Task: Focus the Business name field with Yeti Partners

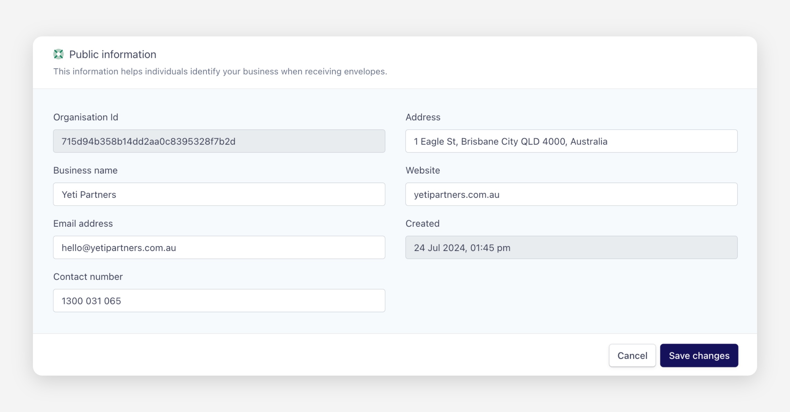Action: coord(219,195)
